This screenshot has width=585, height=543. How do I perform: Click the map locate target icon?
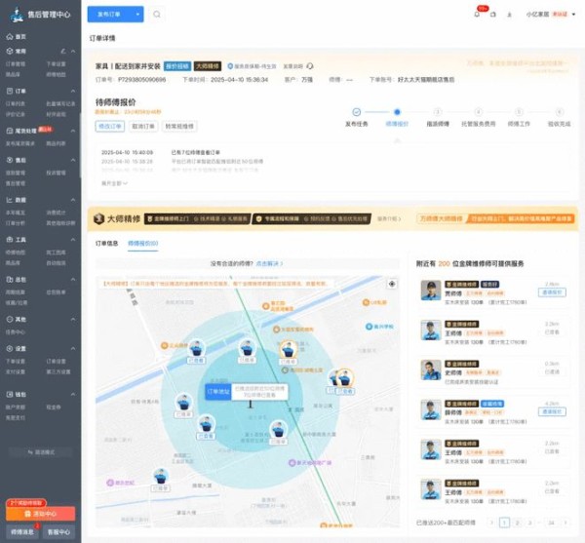[x=392, y=284]
